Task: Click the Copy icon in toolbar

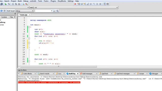Action: coord(16,4)
